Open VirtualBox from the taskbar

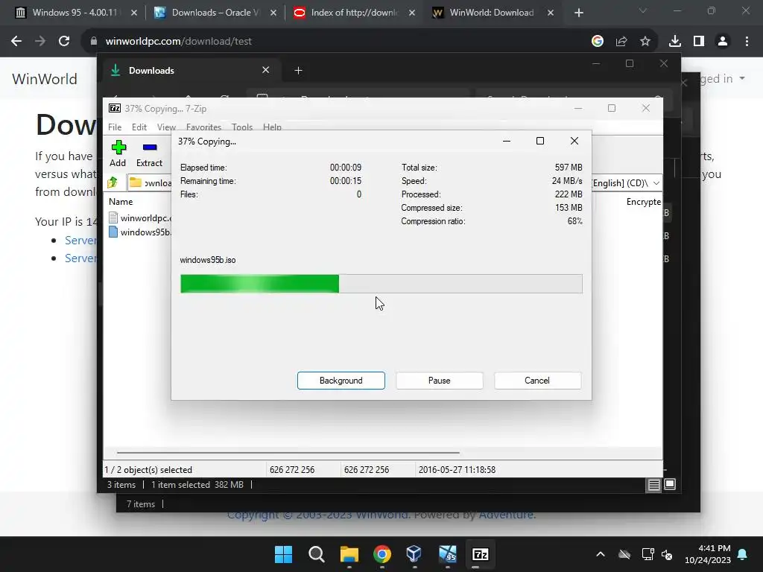click(x=414, y=554)
